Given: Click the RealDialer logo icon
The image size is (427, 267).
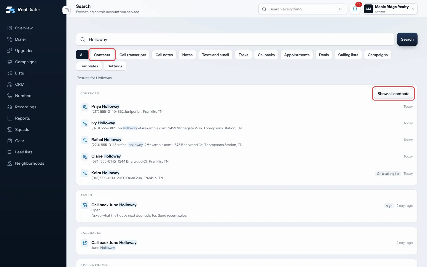Looking at the screenshot, I should (10, 10).
